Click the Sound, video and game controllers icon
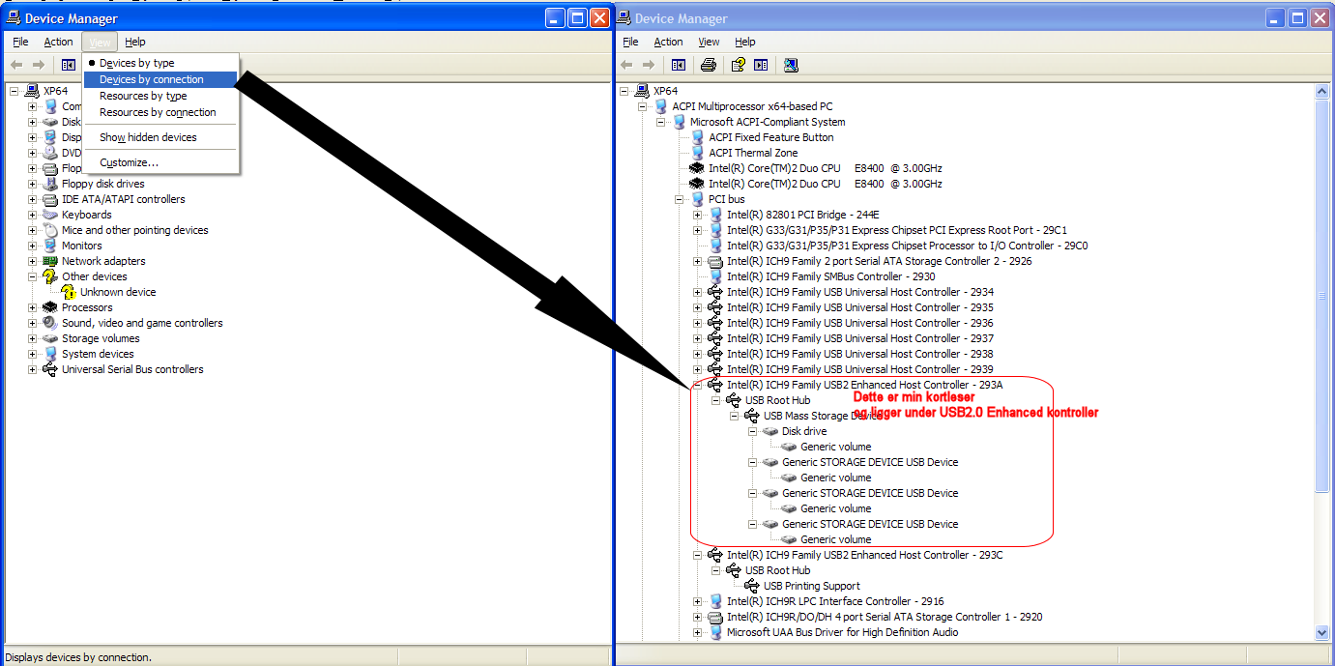The width and height of the screenshot is (1335, 666). [x=50, y=323]
